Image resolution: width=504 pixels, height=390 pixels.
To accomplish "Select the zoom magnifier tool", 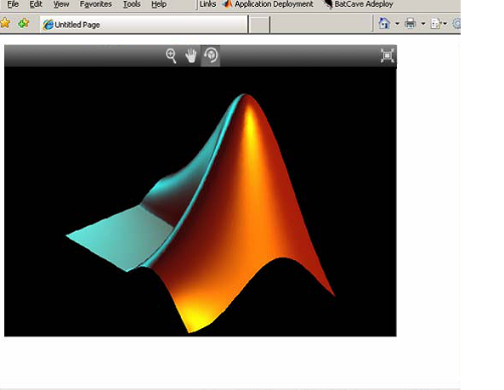I will click(x=172, y=56).
